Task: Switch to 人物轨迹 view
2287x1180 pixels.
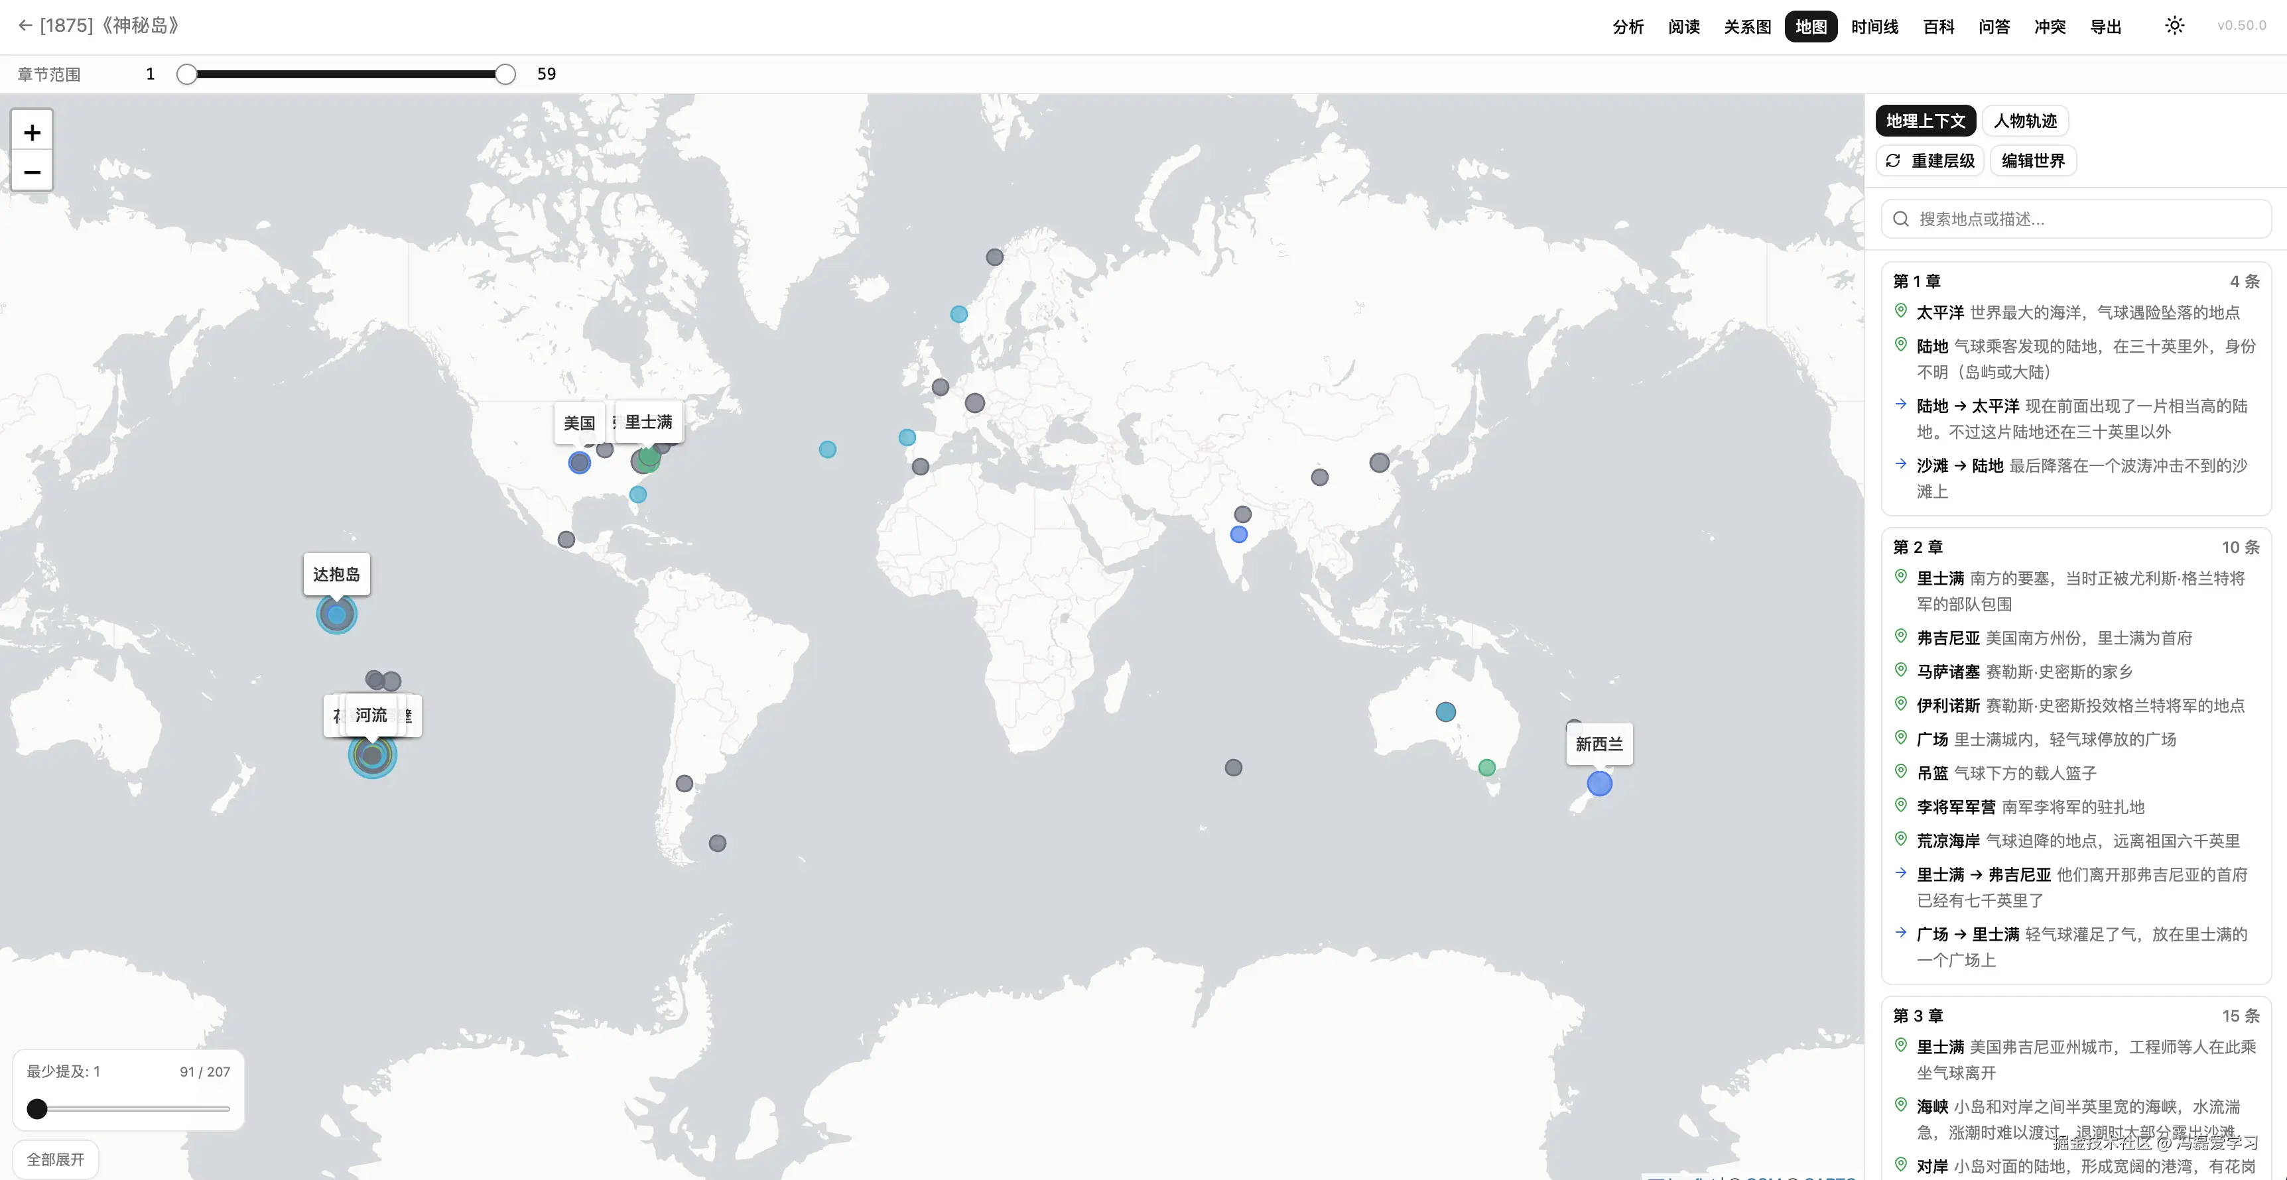Action: click(x=2025, y=121)
